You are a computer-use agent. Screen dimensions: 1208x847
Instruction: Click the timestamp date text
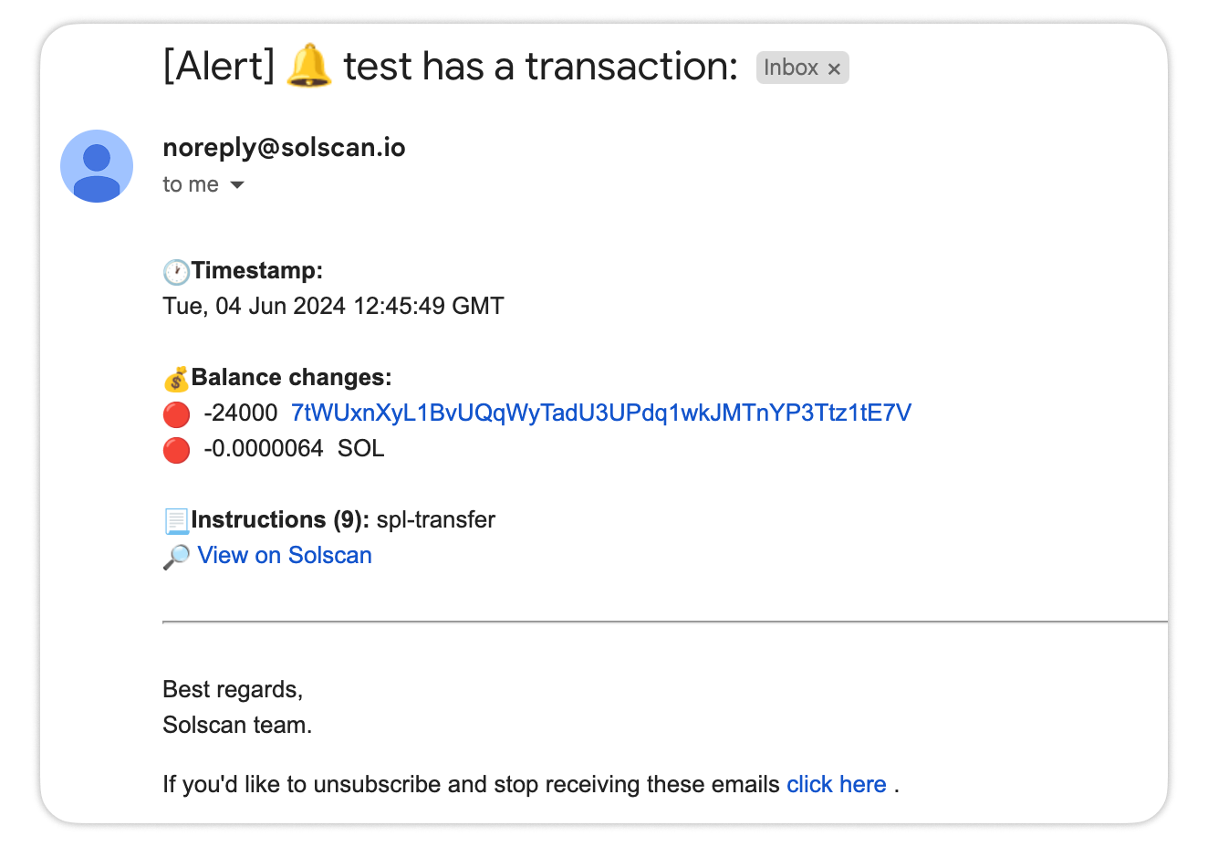(x=333, y=306)
